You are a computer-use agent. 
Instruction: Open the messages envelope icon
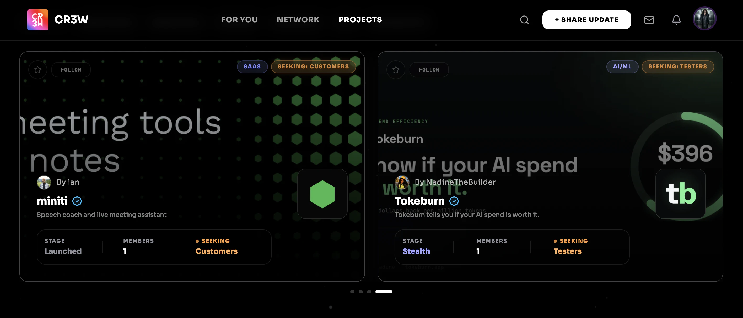649,20
